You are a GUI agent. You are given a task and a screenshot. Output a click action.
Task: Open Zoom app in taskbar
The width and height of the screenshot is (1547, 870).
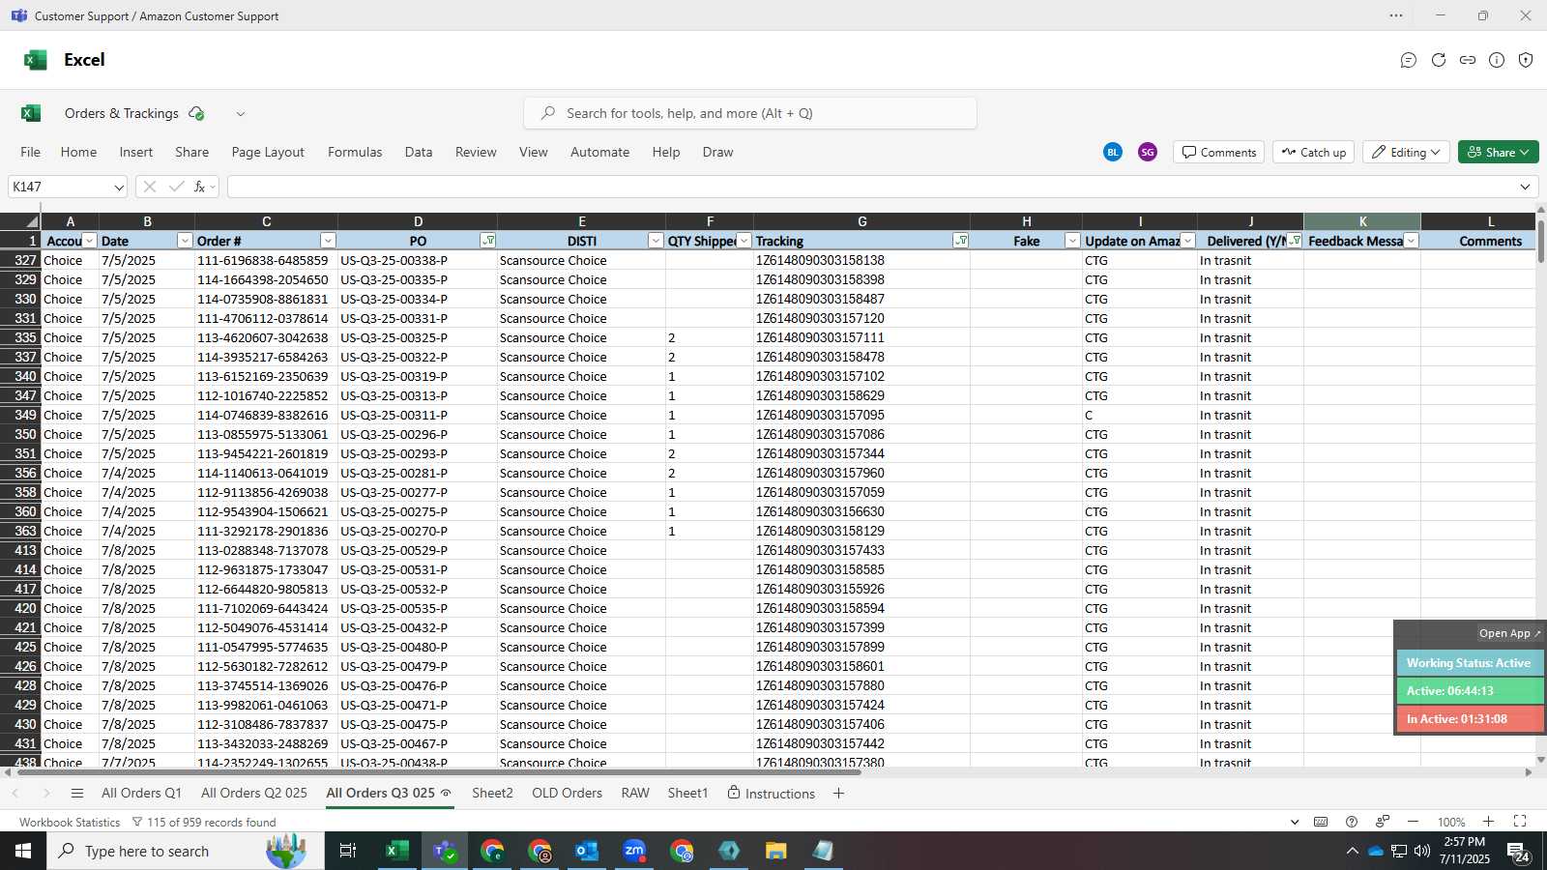[634, 851]
